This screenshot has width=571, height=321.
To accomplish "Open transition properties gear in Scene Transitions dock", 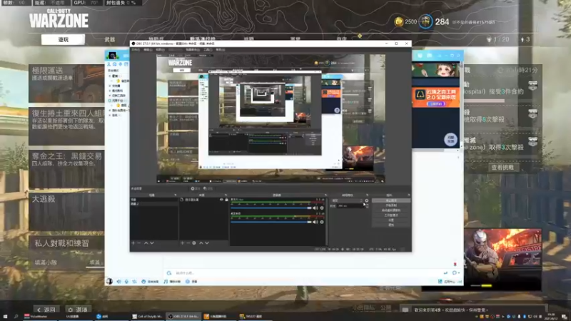I will click(x=367, y=200).
